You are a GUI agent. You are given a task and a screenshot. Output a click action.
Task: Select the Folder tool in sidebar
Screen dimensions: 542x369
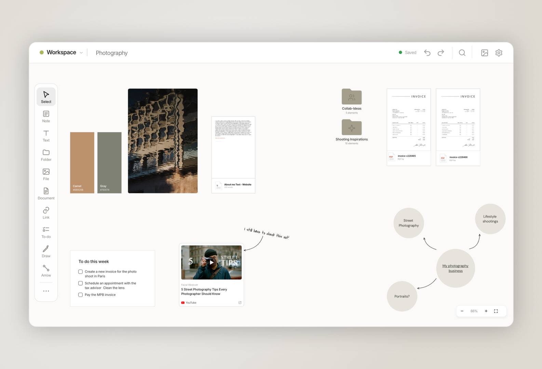coord(46,155)
